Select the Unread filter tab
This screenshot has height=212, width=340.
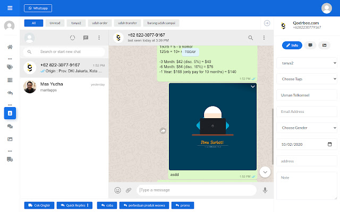point(55,23)
